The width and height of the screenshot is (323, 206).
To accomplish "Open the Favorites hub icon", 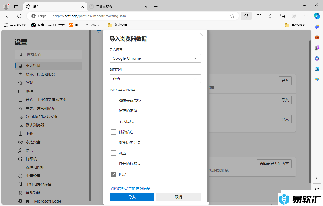I will click(x=271, y=16).
